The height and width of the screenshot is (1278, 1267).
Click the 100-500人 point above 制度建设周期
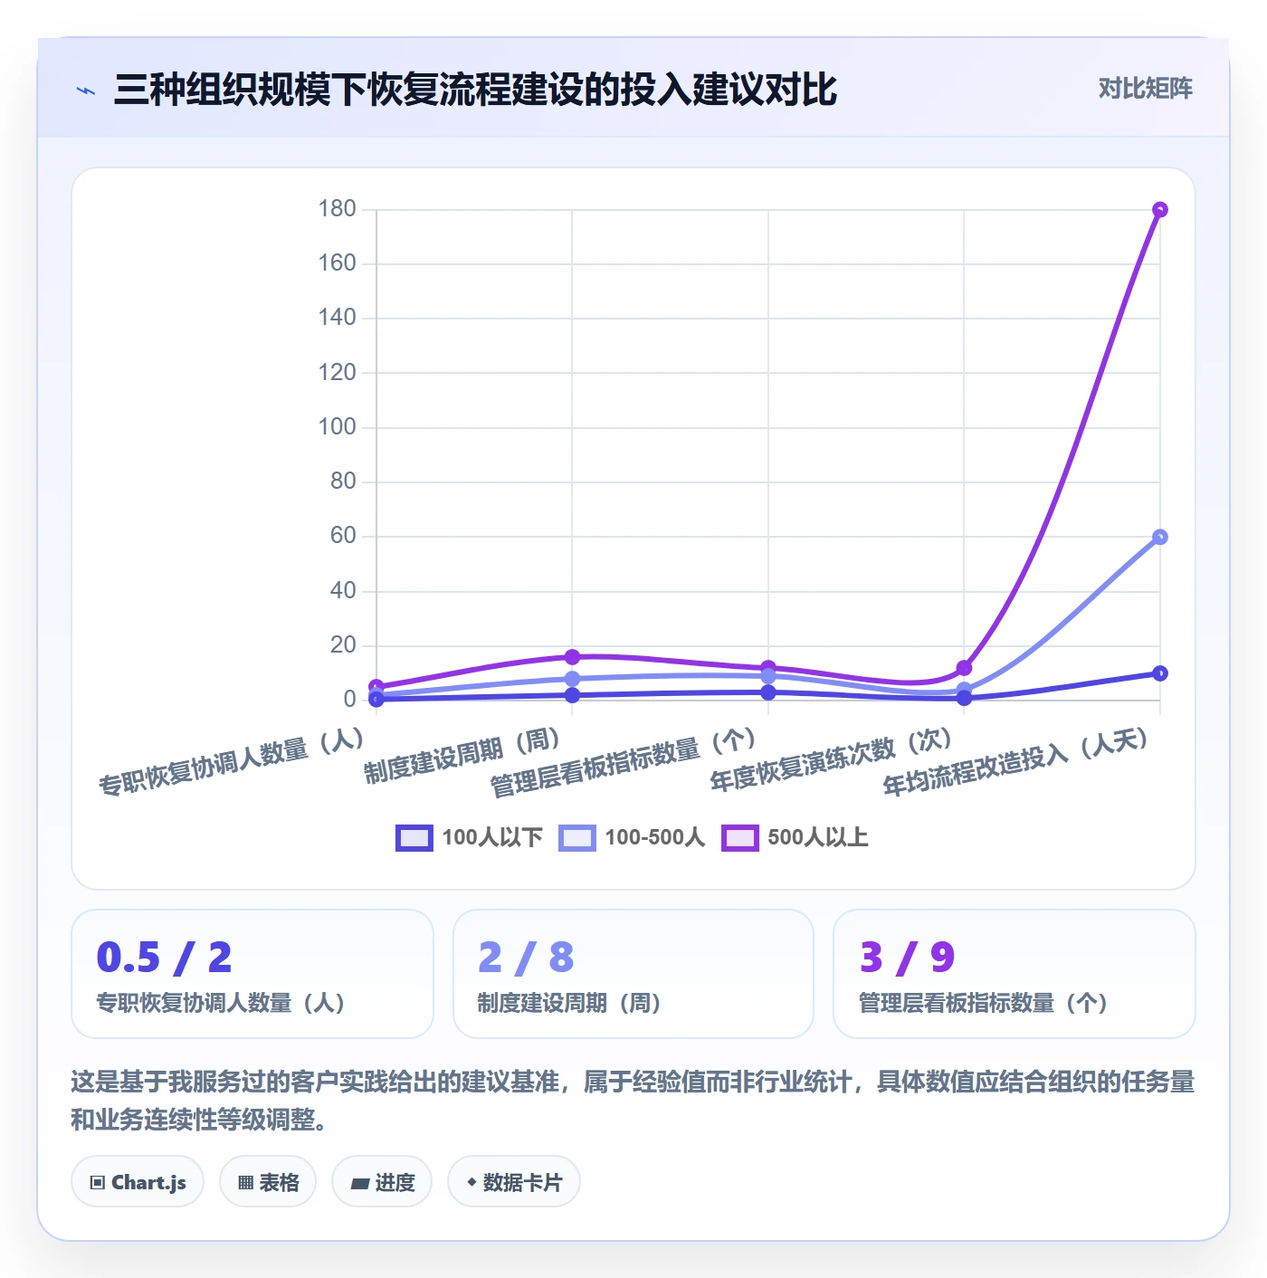pos(572,679)
